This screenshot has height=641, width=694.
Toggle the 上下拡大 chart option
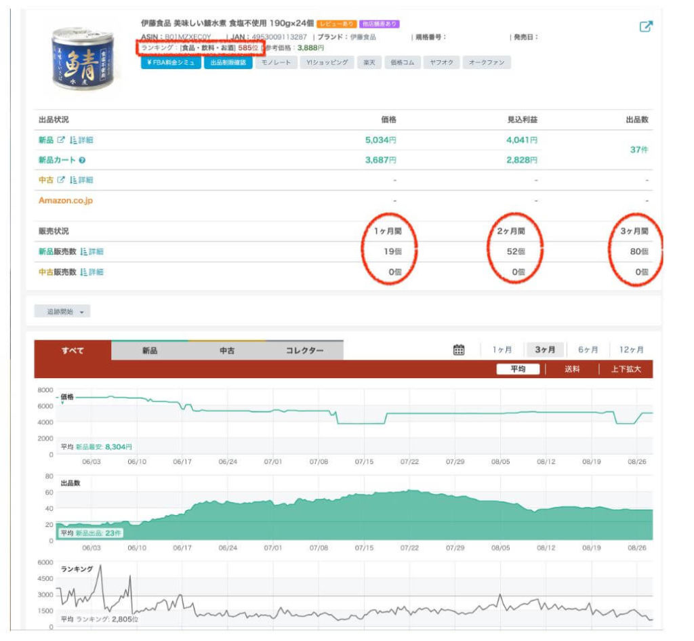click(x=626, y=369)
